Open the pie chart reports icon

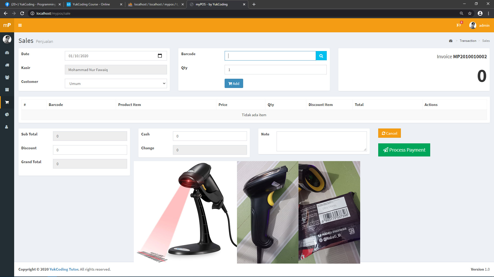coord(7,114)
